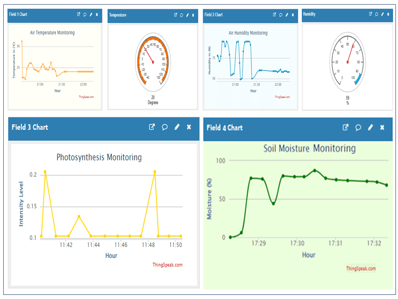Image resolution: width=398 pixels, height=299 pixels.
Task: Close the Temperature gauge widget
Action: coord(193,15)
